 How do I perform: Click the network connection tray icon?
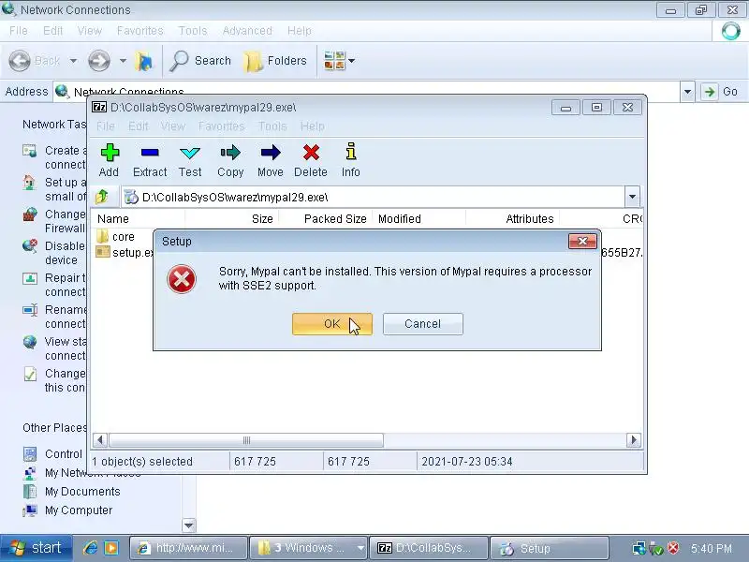(639, 548)
